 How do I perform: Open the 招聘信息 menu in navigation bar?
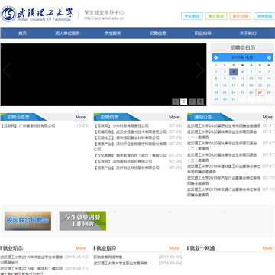[158, 34]
